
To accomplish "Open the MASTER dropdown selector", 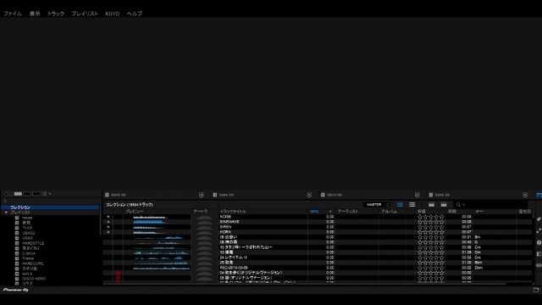I will click(x=377, y=205).
